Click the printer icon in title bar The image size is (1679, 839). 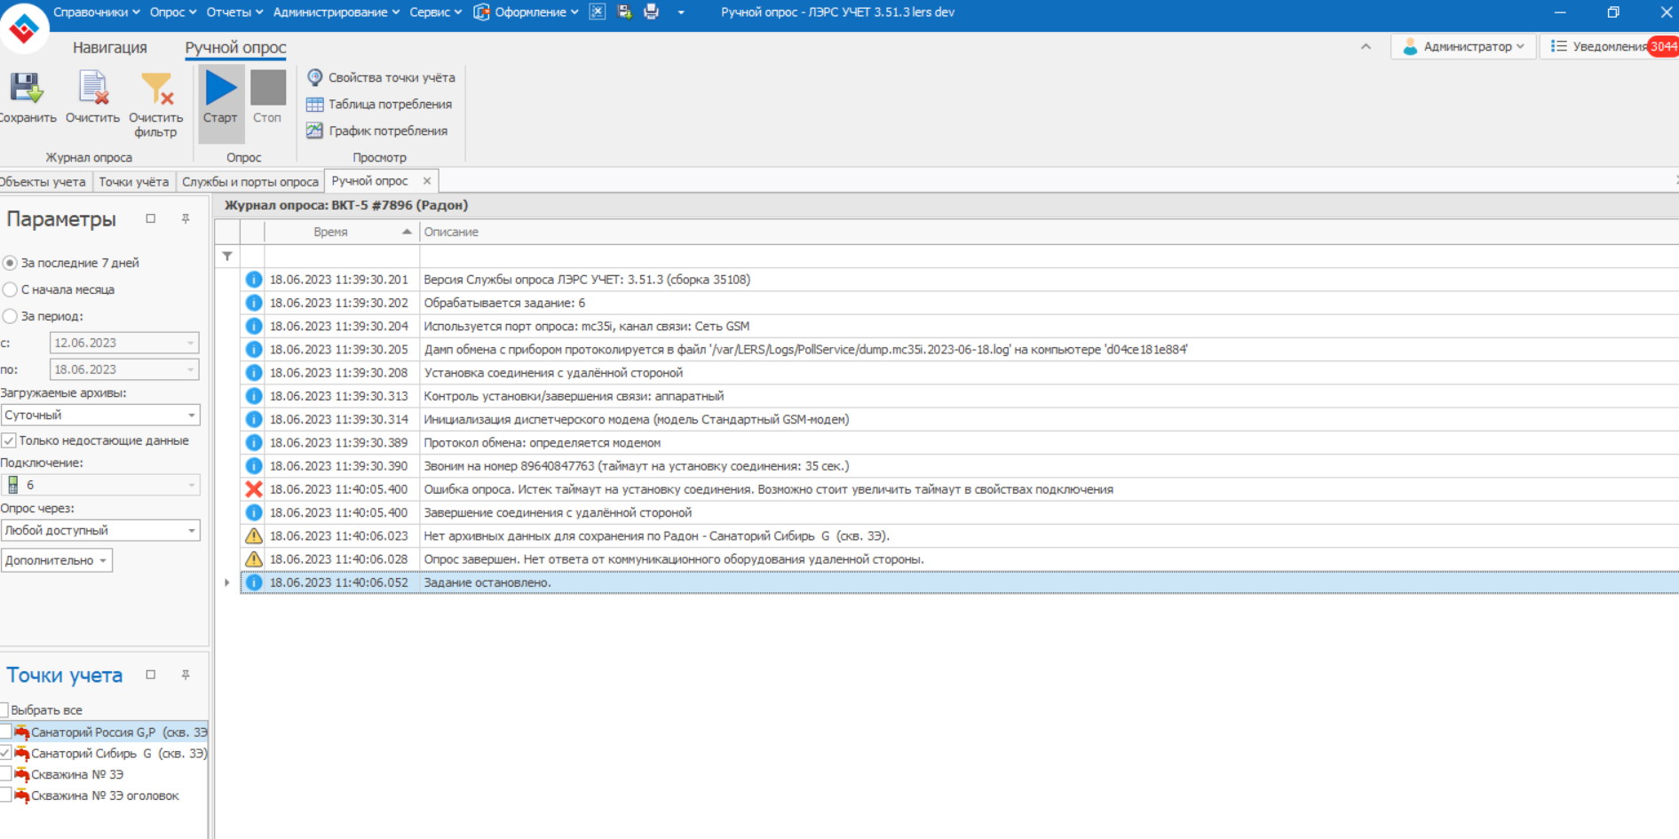[652, 12]
